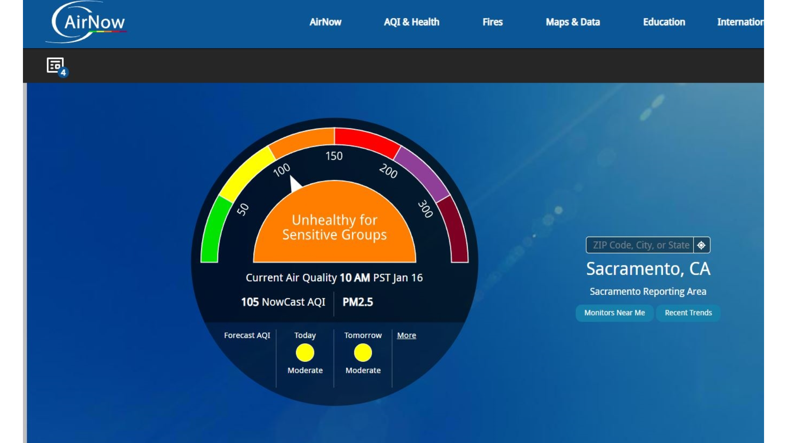Click Today's yellow Moderate forecast dot
Screen dimensions: 787x443
point(304,352)
